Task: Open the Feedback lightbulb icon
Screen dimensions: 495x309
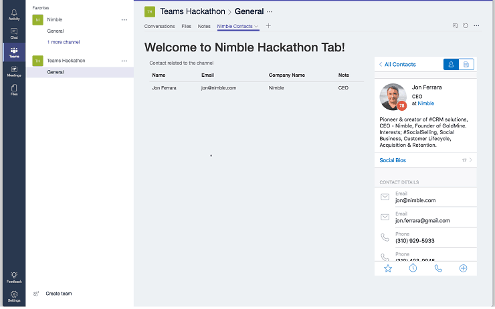Action: (14, 277)
